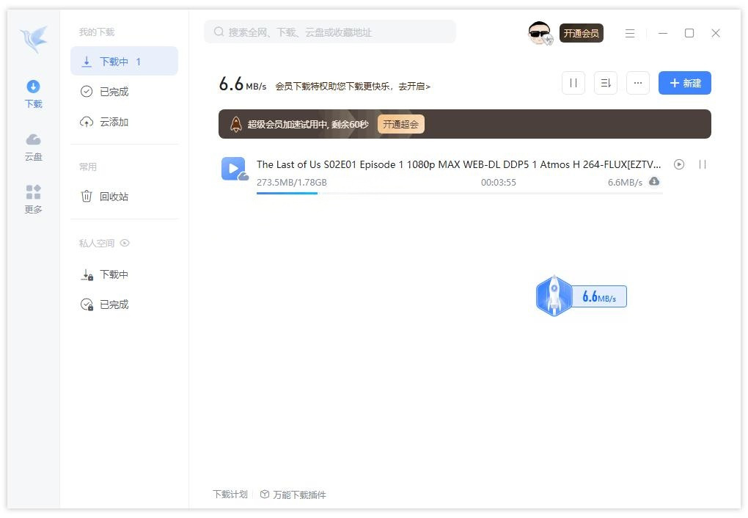Open the hamburger menu near the window controls
This screenshot has height=518, width=748.
click(629, 32)
